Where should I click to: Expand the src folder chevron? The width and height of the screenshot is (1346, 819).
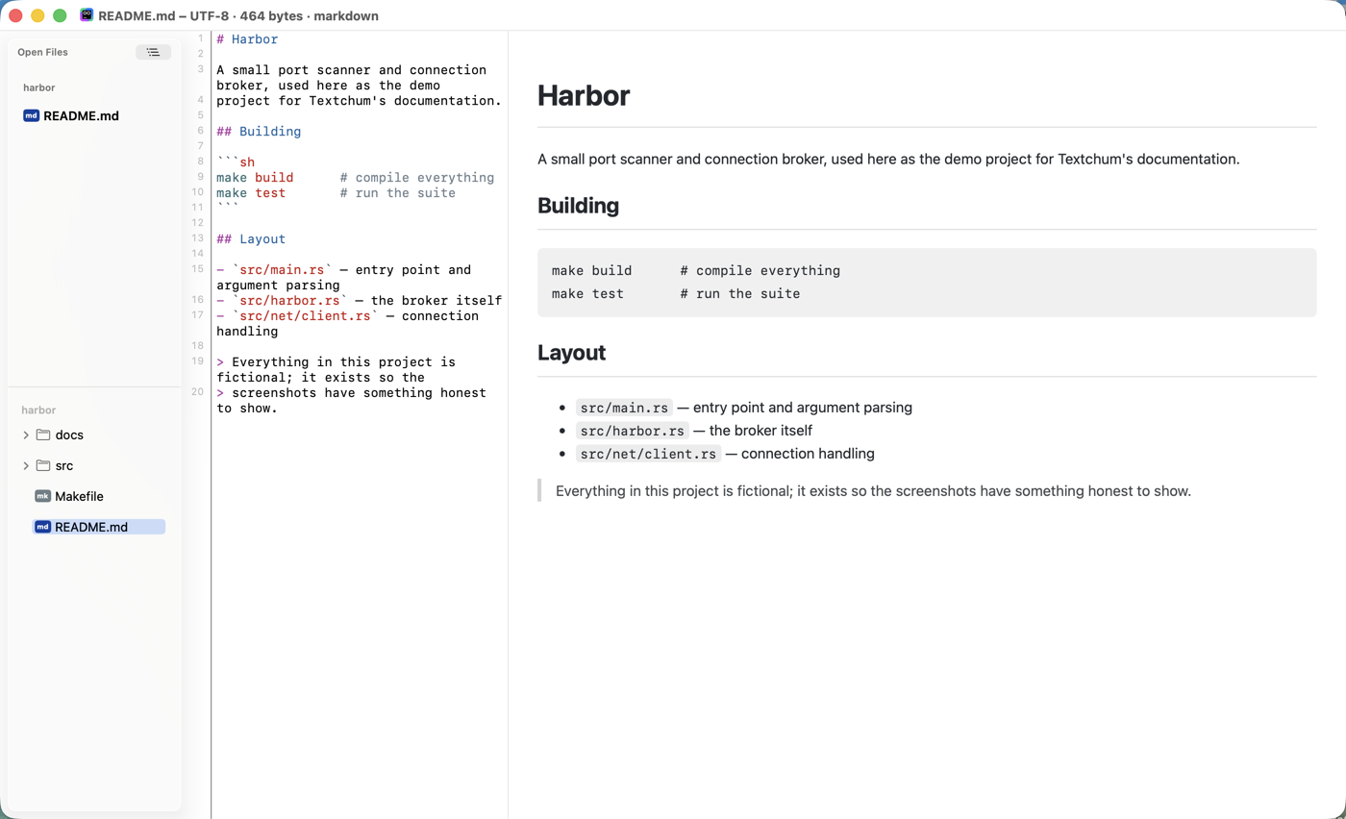(26, 466)
